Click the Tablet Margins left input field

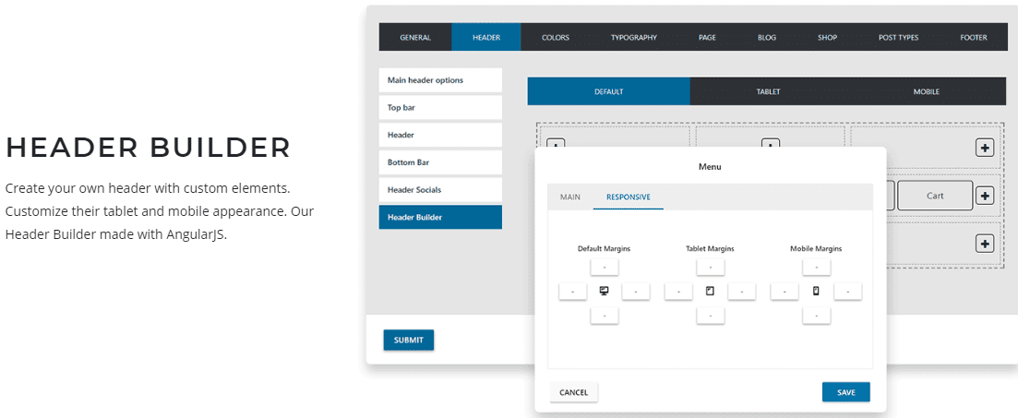click(678, 292)
